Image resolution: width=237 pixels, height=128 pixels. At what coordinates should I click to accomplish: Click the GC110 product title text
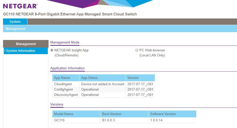(x=70, y=14)
